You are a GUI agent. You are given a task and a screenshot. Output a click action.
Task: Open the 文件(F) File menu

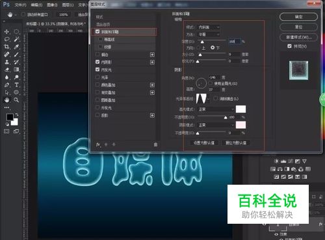(20, 5)
